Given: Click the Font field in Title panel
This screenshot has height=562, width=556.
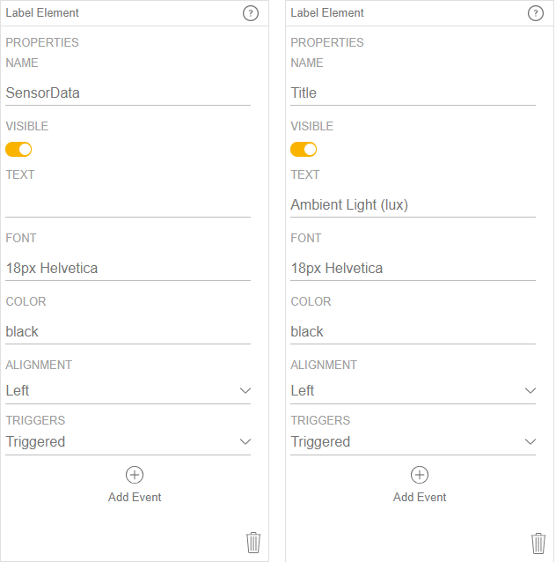Looking at the screenshot, I should pos(413,268).
